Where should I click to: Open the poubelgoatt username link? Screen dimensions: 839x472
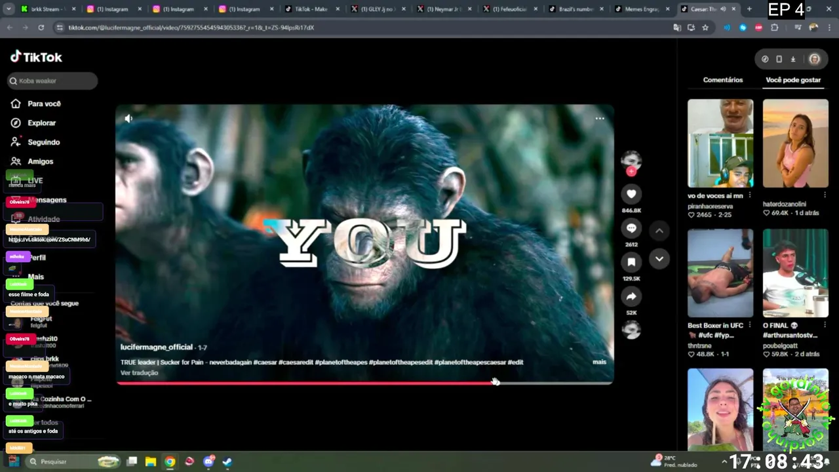click(x=782, y=345)
